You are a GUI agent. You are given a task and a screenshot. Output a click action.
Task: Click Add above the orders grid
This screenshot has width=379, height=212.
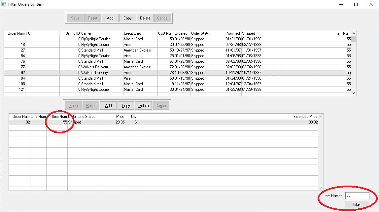click(x=110, y=18)
